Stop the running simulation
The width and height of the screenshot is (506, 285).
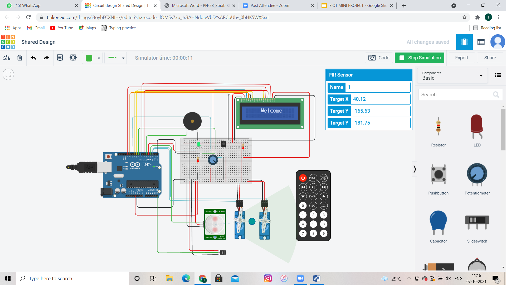(x=419, y=58)
